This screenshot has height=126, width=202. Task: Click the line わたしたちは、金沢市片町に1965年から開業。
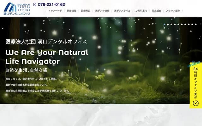point(31,79)
